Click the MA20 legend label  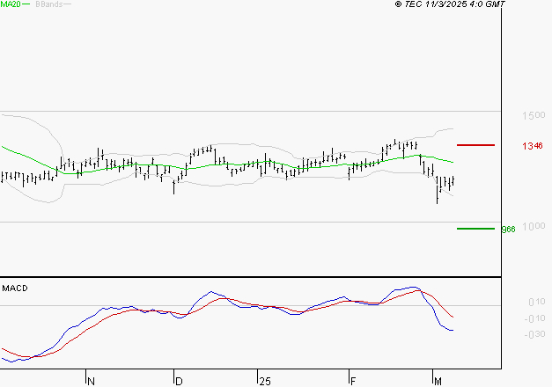pyautogui.click(x=10, y=4)
